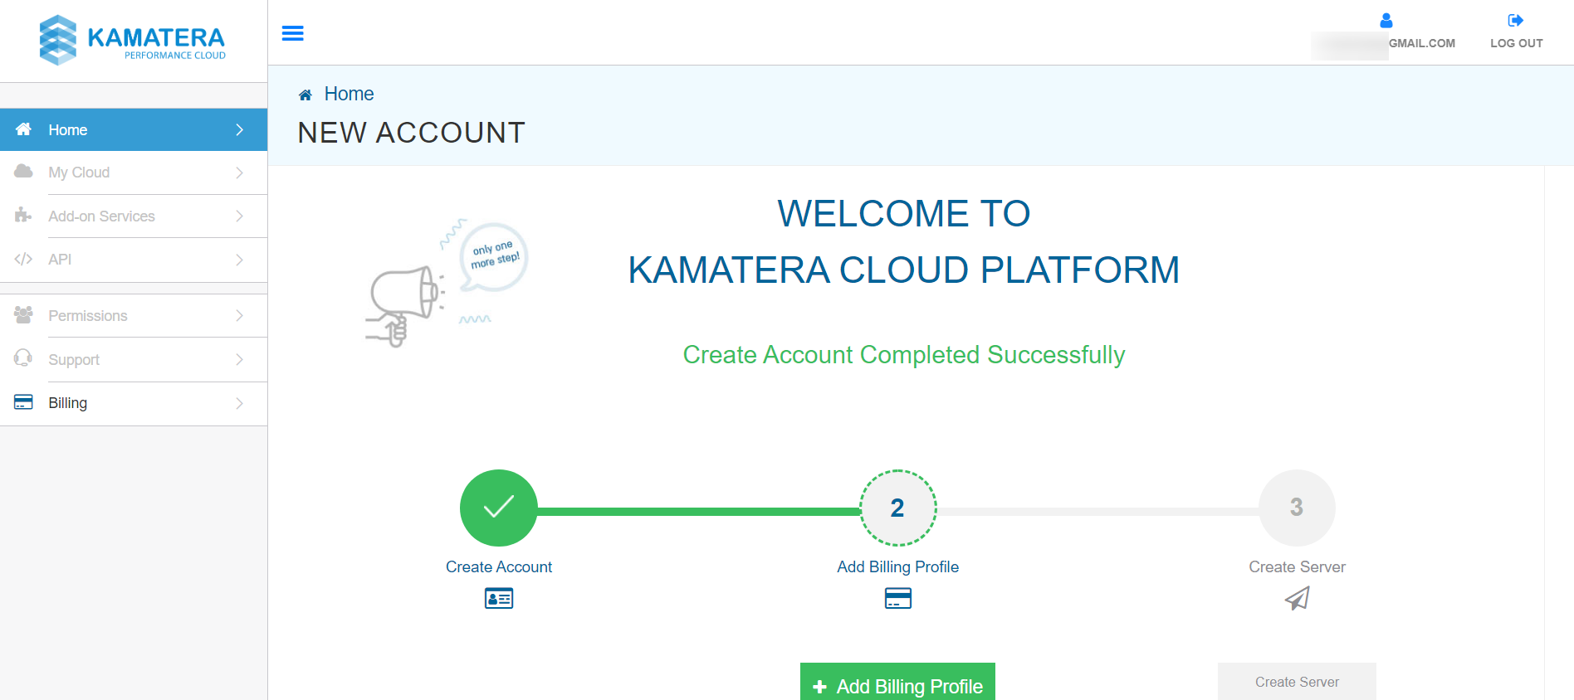Click the Billing credit card icon
1574x700 pixels.
point(22,402)
